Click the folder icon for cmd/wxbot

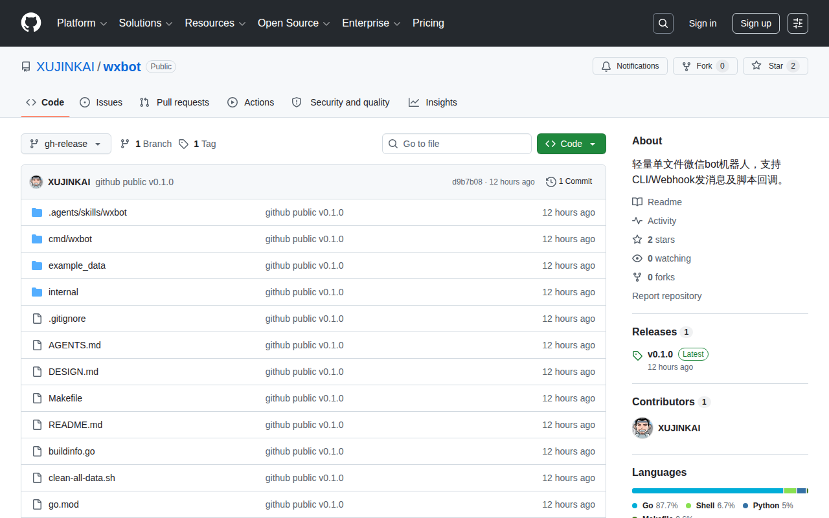pos(37,239)
